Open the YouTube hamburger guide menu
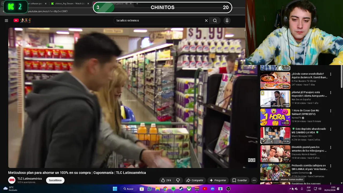The width and height of the screenshot is (343, 193). [6, 20]
